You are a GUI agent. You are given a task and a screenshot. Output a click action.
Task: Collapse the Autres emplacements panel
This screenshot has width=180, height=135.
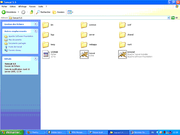click(36, 31)
